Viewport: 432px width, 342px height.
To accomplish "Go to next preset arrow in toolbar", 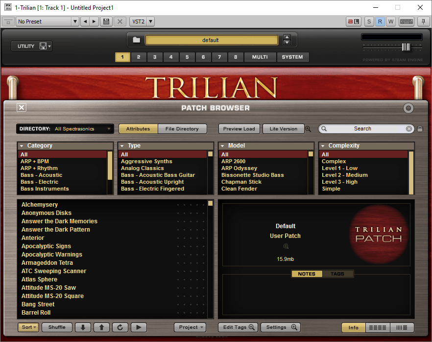I will click(x=94, y=21).
